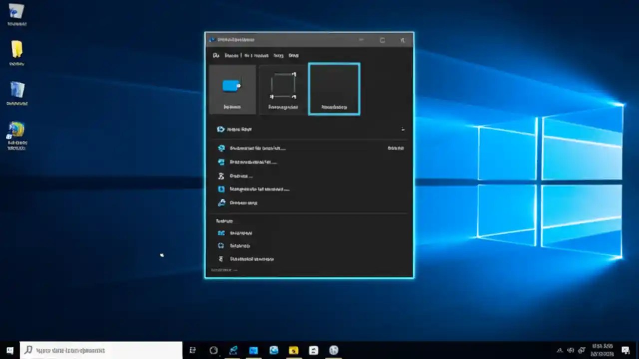Click the app icon in the dialog title bar
The image size is (639, 359).
(212, 40)
